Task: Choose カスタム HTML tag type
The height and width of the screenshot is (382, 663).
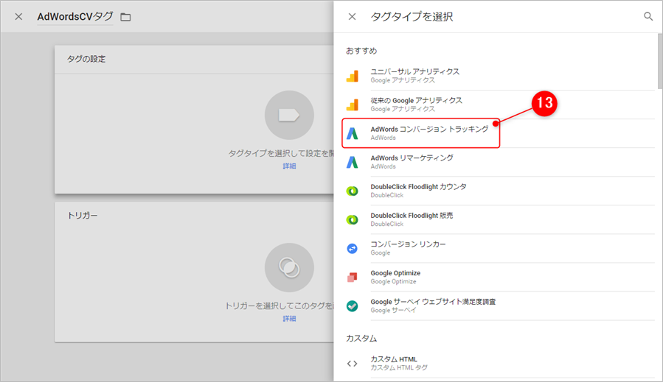Action: (x=500, y=364)
